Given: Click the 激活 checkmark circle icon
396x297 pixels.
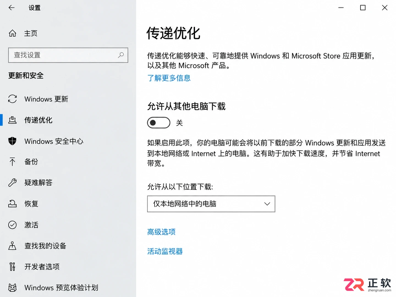Looking at the screenshot, I should pyautogui.click(x=12, y=225).
